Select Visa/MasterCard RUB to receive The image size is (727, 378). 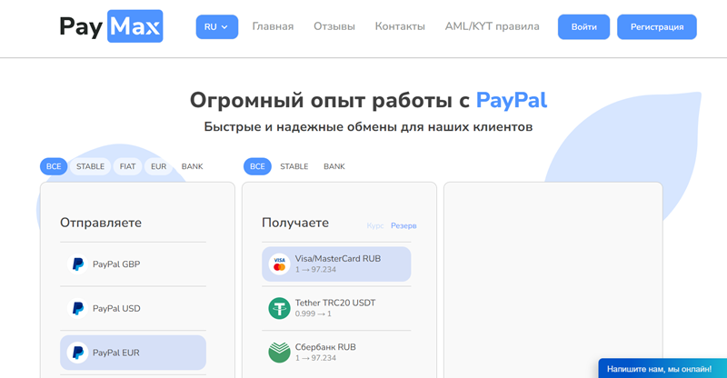[336, 264]
